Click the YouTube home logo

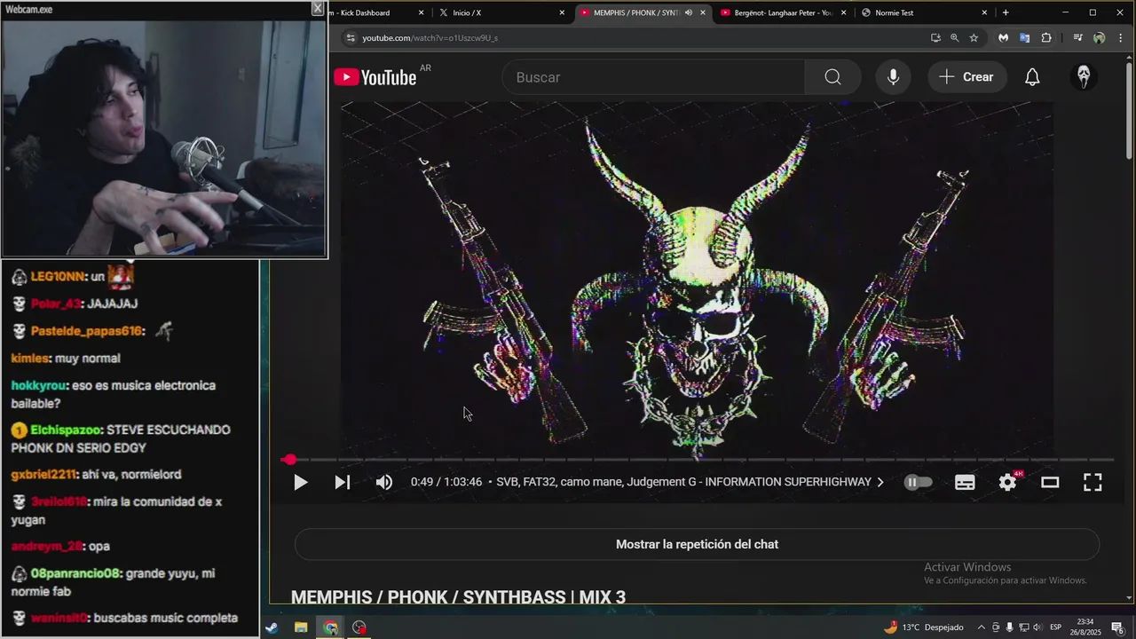tap(375, 77)
